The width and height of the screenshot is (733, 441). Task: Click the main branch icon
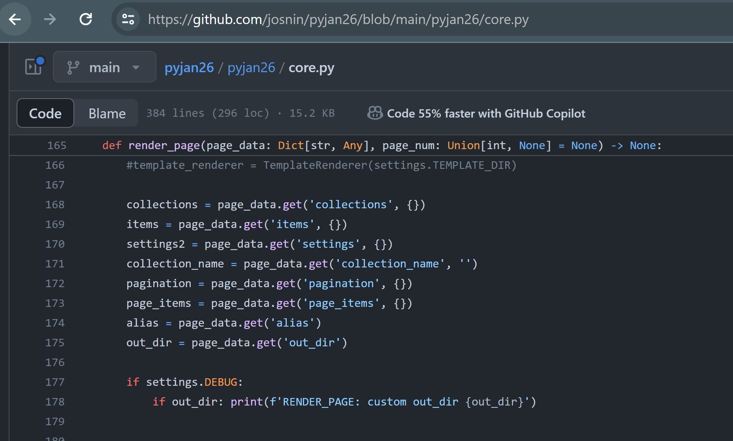(73, 67)
